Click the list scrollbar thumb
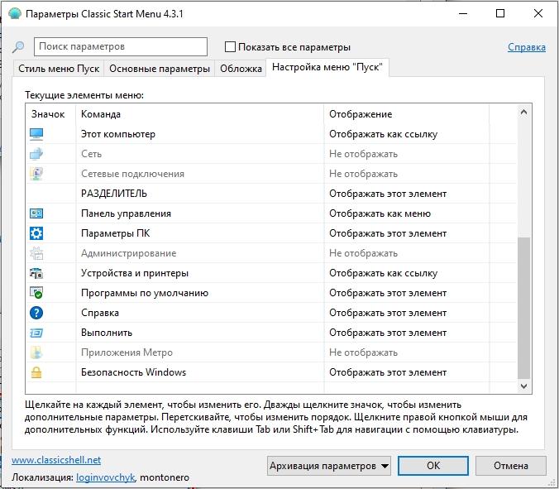The image size is (559, 489). 523,308
